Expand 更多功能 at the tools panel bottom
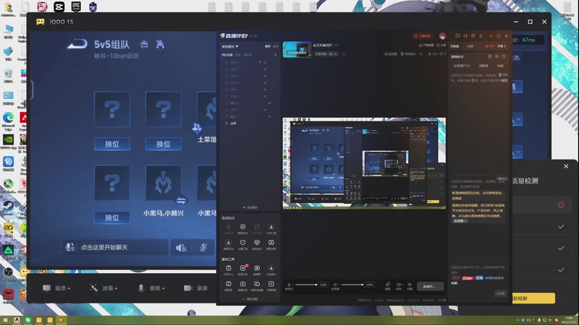Viewport: 579px width, 325px height. (x=250, y=299)
